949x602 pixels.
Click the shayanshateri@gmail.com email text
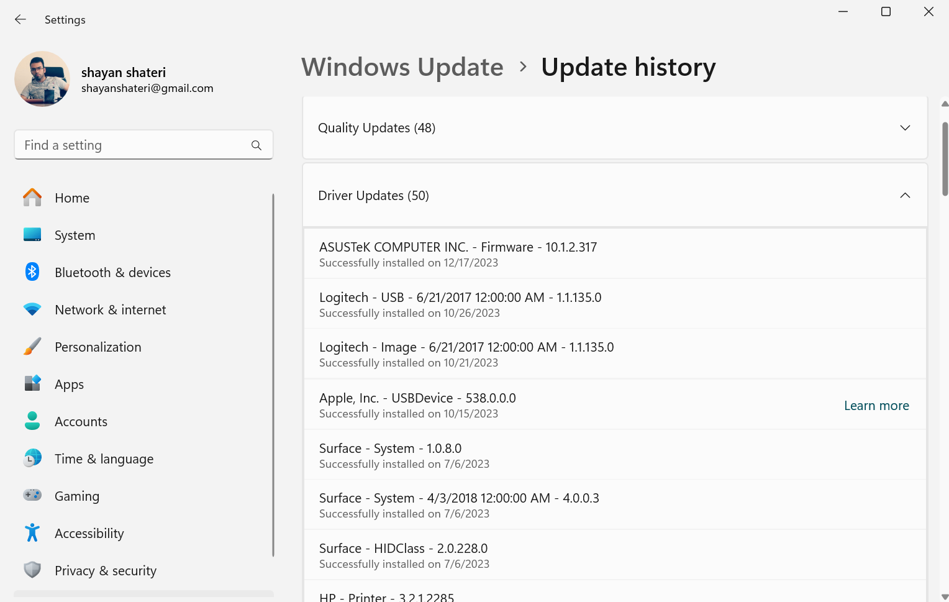click(x=147, y=88)
